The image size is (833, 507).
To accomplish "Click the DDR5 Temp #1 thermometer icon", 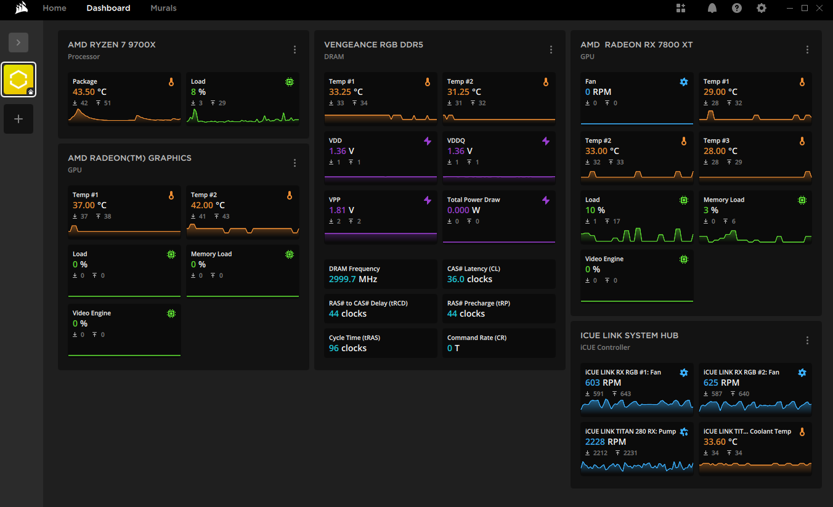I will coord(428,82).
